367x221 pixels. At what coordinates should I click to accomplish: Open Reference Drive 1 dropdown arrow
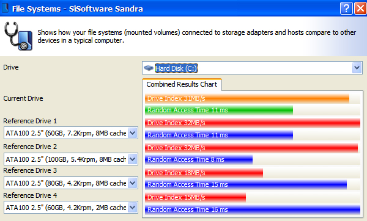[133, 133]
